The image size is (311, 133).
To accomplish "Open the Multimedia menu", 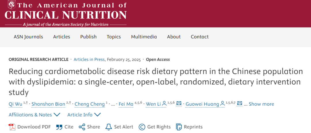I will coord(144,37).
